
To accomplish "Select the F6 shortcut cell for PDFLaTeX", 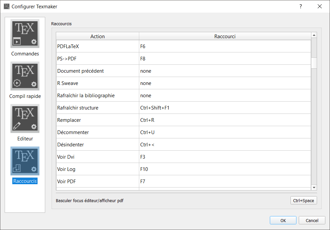I will pos(225,46).
